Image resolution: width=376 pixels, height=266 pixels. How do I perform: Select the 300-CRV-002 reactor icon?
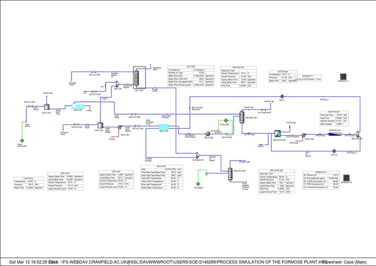pos(230,173)
